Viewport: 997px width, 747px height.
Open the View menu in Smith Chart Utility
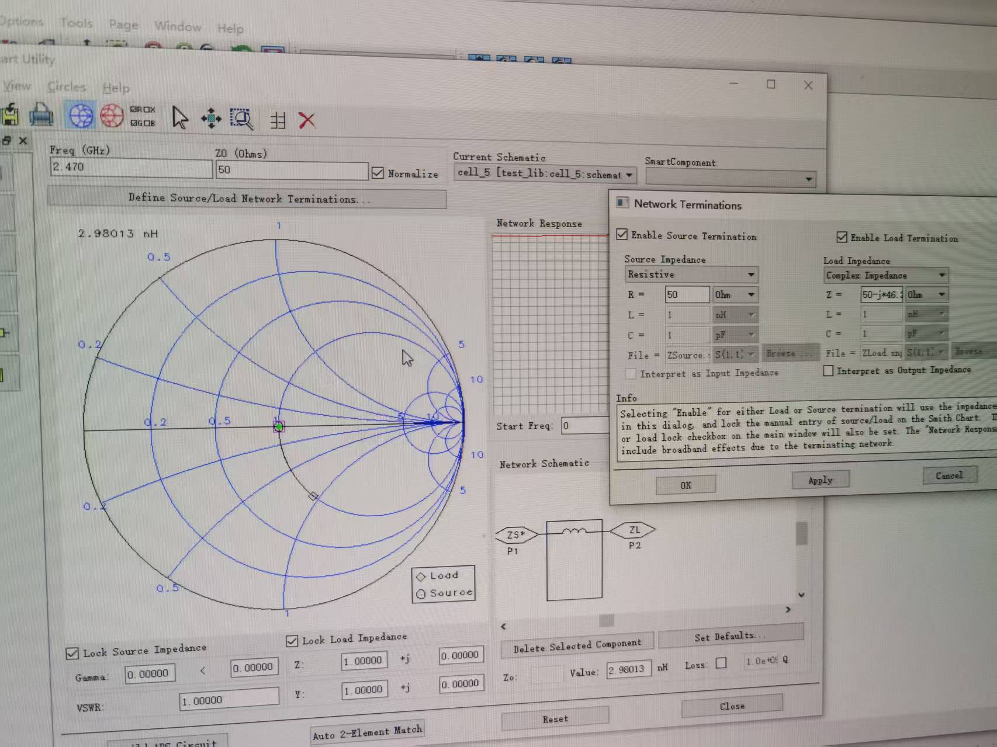[x=16, y=86]
